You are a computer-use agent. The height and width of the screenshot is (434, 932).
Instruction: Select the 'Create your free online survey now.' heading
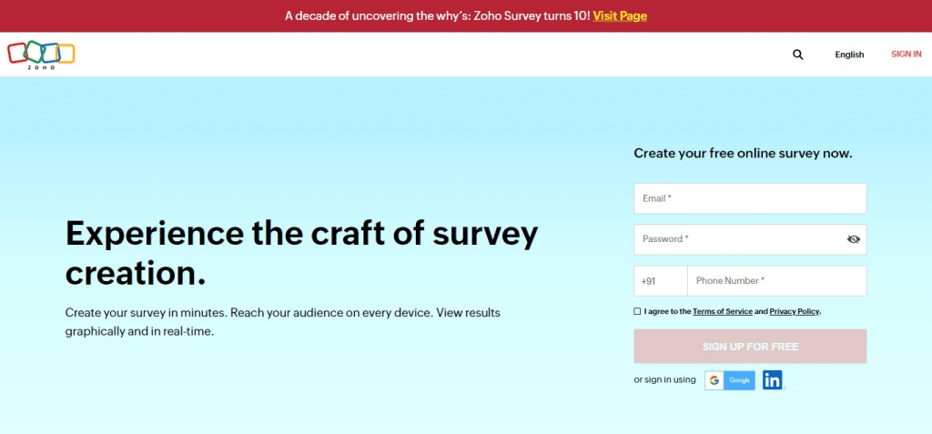[743, 154]
